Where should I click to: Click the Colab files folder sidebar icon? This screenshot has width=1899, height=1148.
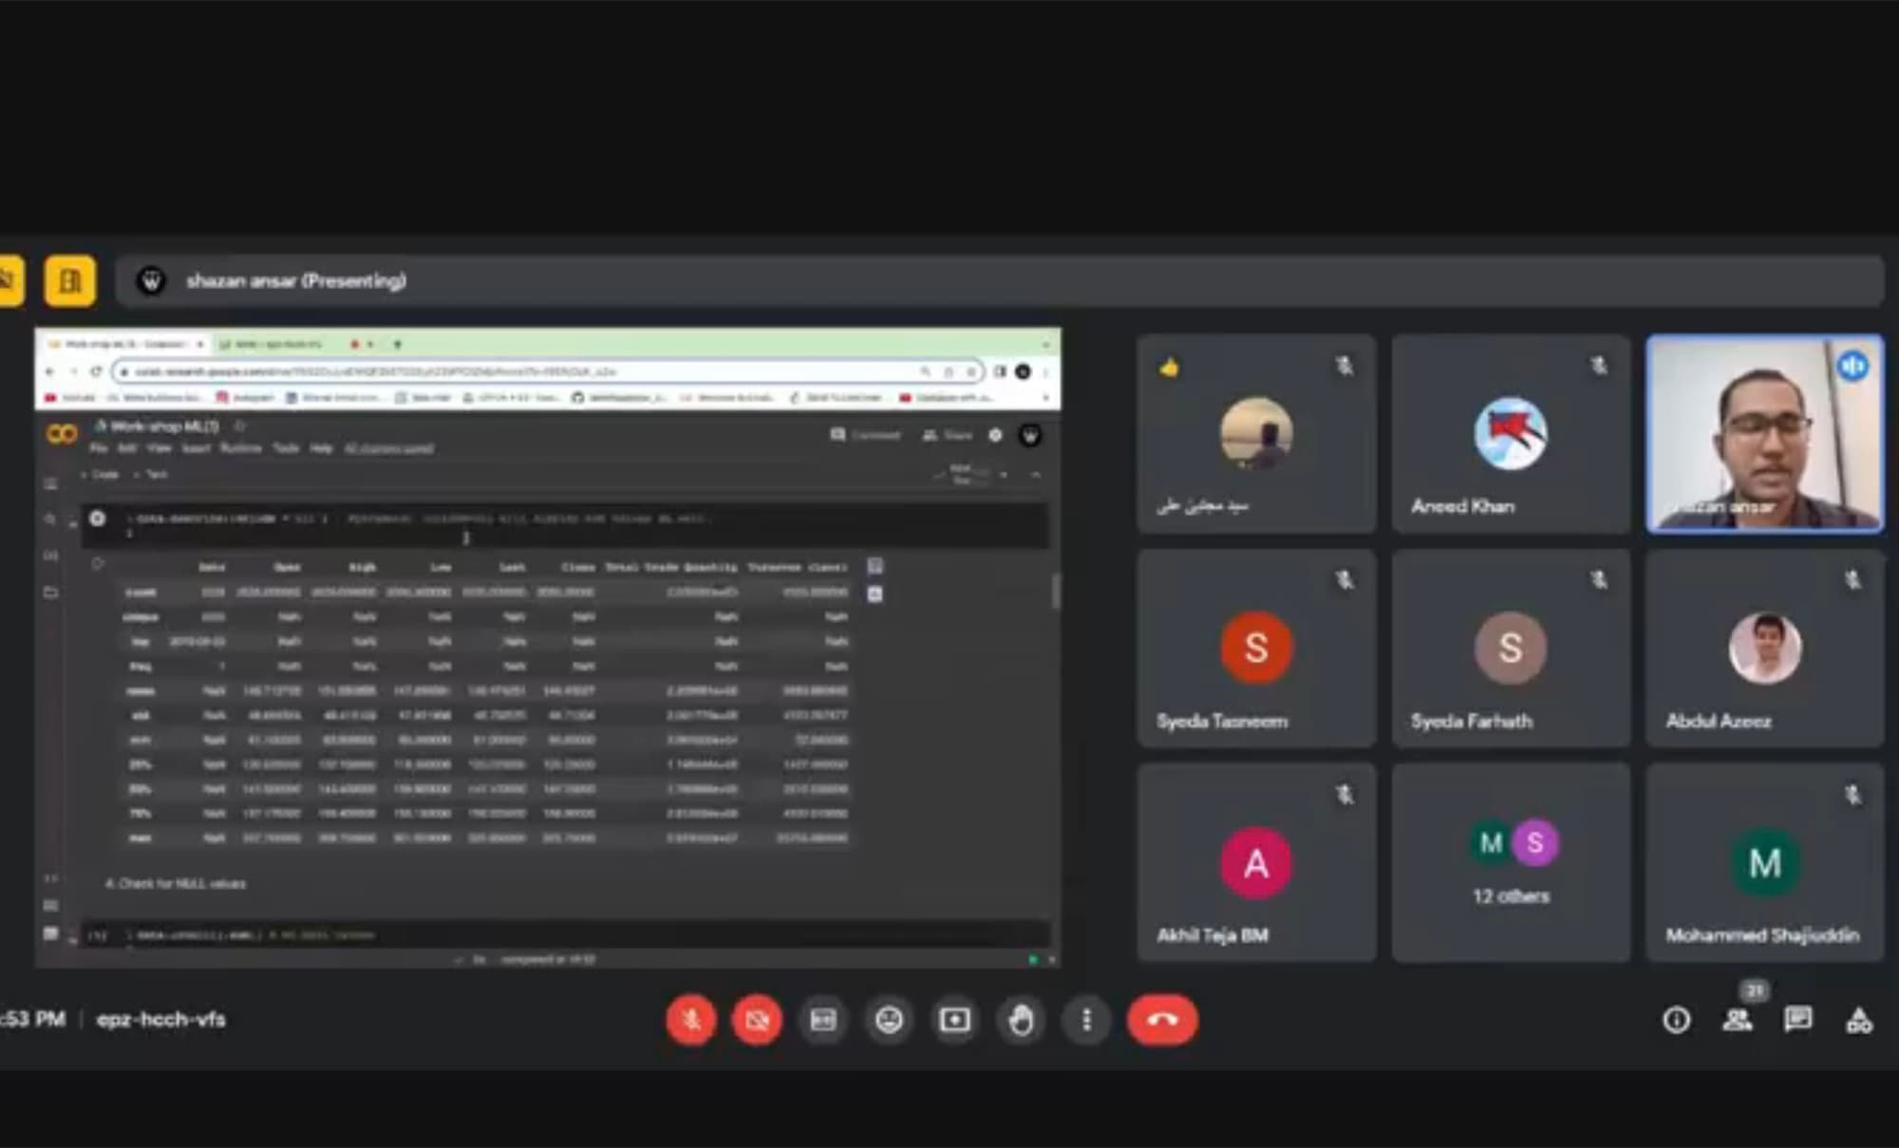coord(51,593)
